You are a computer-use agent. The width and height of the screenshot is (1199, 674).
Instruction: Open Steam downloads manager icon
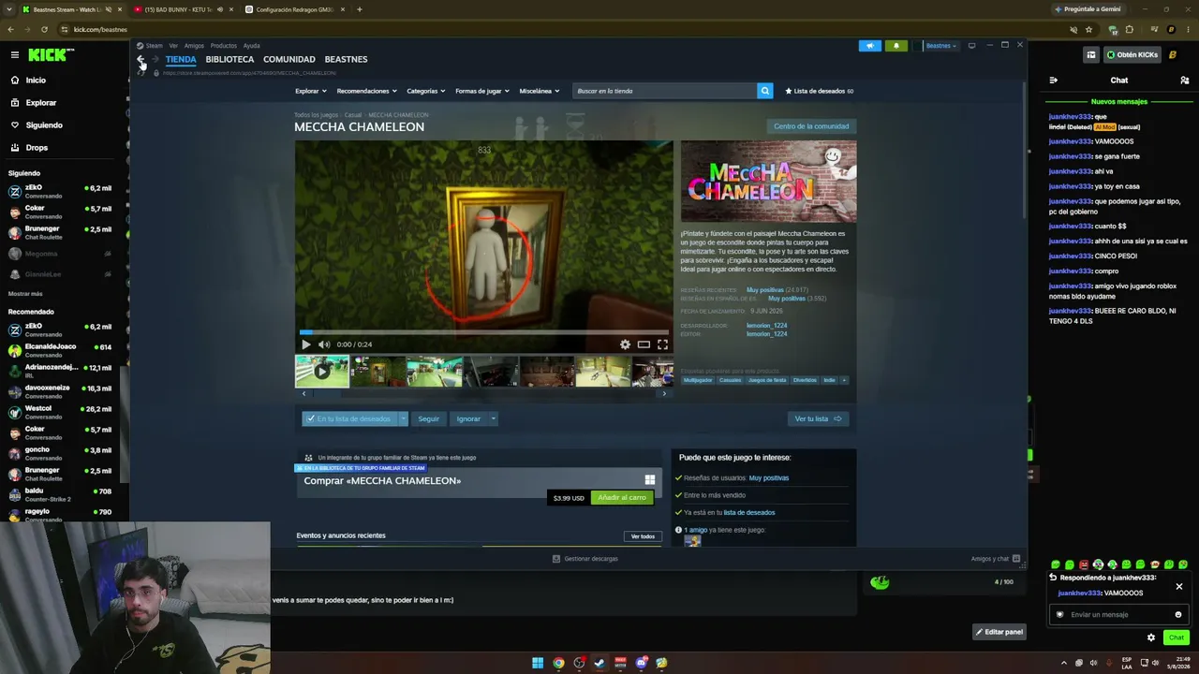point(556,559)
